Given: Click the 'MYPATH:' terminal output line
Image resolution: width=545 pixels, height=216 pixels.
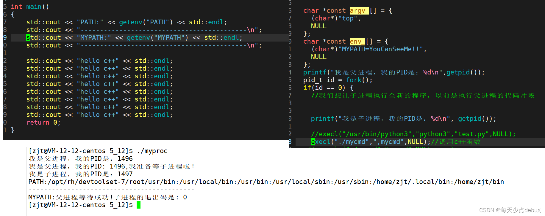Looking at the screenshot, I should tap(108, 197).
